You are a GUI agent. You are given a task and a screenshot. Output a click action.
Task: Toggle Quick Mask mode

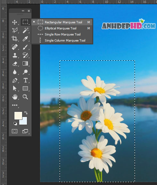pos(14,131)
